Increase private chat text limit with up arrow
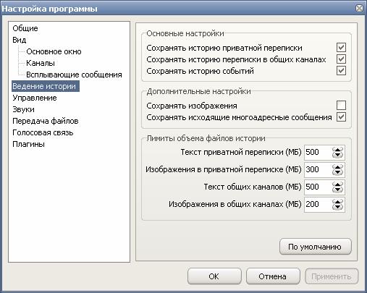Screen dimensions: 367x293 (337, 150)
